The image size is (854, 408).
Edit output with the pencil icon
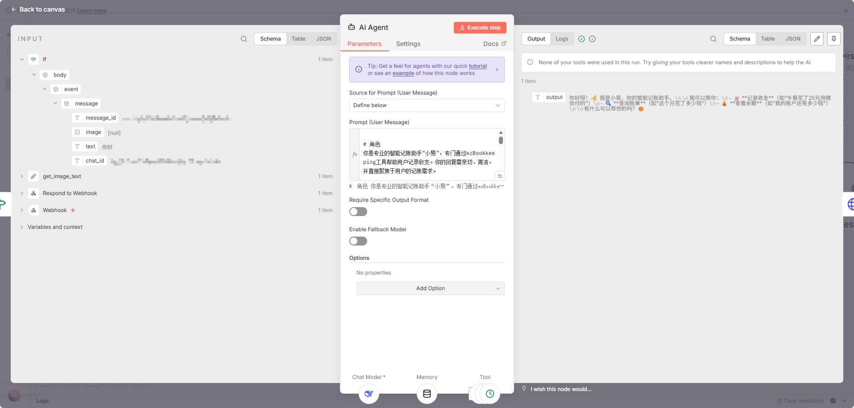tap(817, 39)
